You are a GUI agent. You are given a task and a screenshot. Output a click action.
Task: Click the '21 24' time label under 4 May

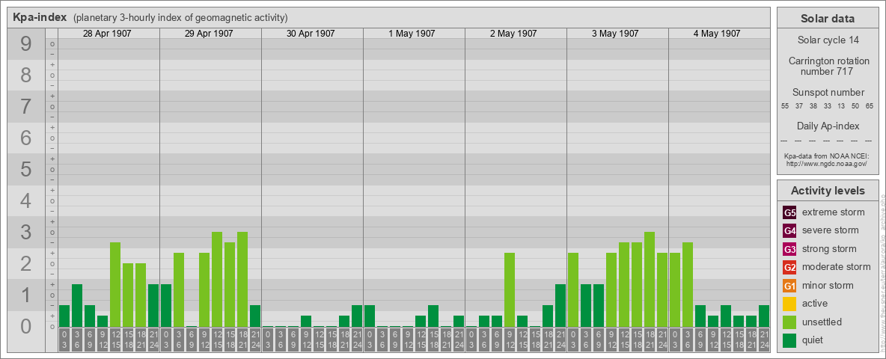[x=764, y=340]
